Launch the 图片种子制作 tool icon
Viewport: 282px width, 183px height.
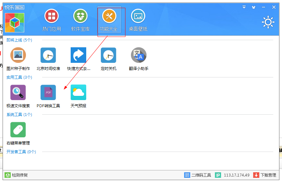click(18, 55)
